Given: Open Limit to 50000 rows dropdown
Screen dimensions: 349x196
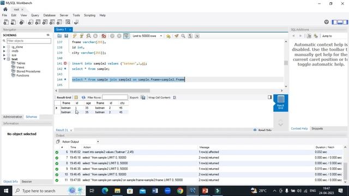Looking at the screenshot, I should point(147,36).
